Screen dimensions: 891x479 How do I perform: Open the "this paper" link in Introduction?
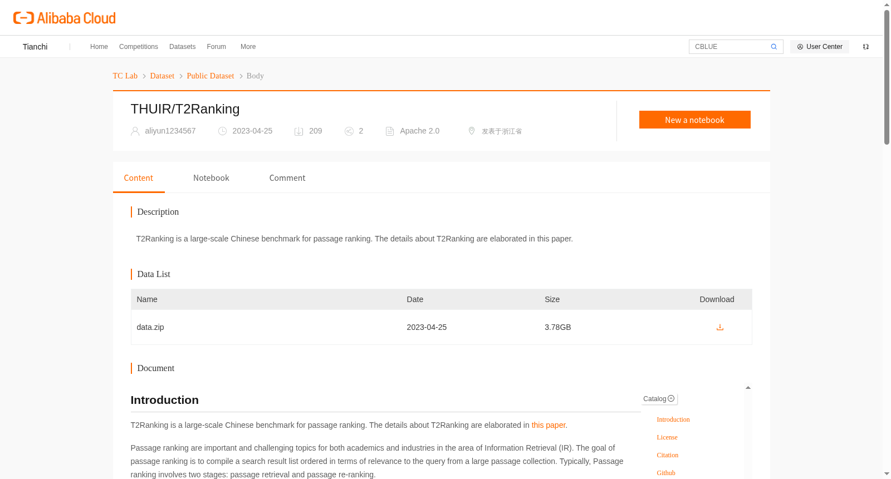[549, 425]
